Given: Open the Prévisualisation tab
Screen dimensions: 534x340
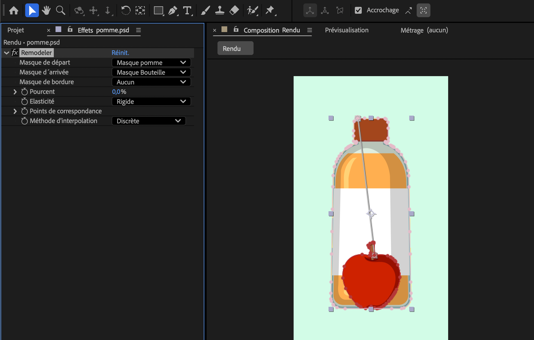Looking at the screenshot, I should [x=347, y=30].
